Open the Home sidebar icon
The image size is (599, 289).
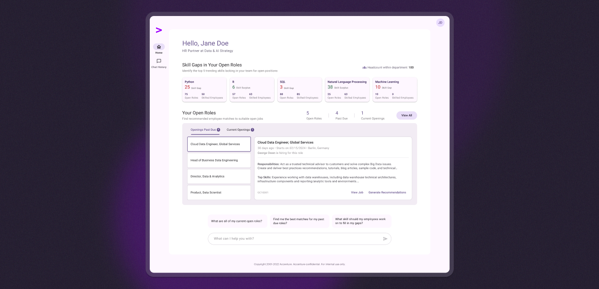click(x=159, y=47)
